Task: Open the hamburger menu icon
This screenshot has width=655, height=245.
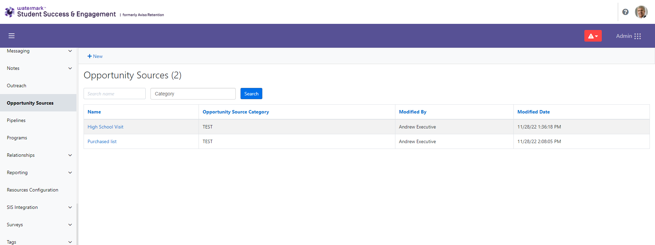Action: tap(12, 36)
